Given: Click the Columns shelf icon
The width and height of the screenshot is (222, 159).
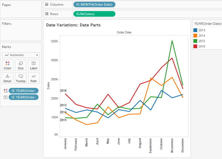Looking at the screenshot, I should click(47, 5).
